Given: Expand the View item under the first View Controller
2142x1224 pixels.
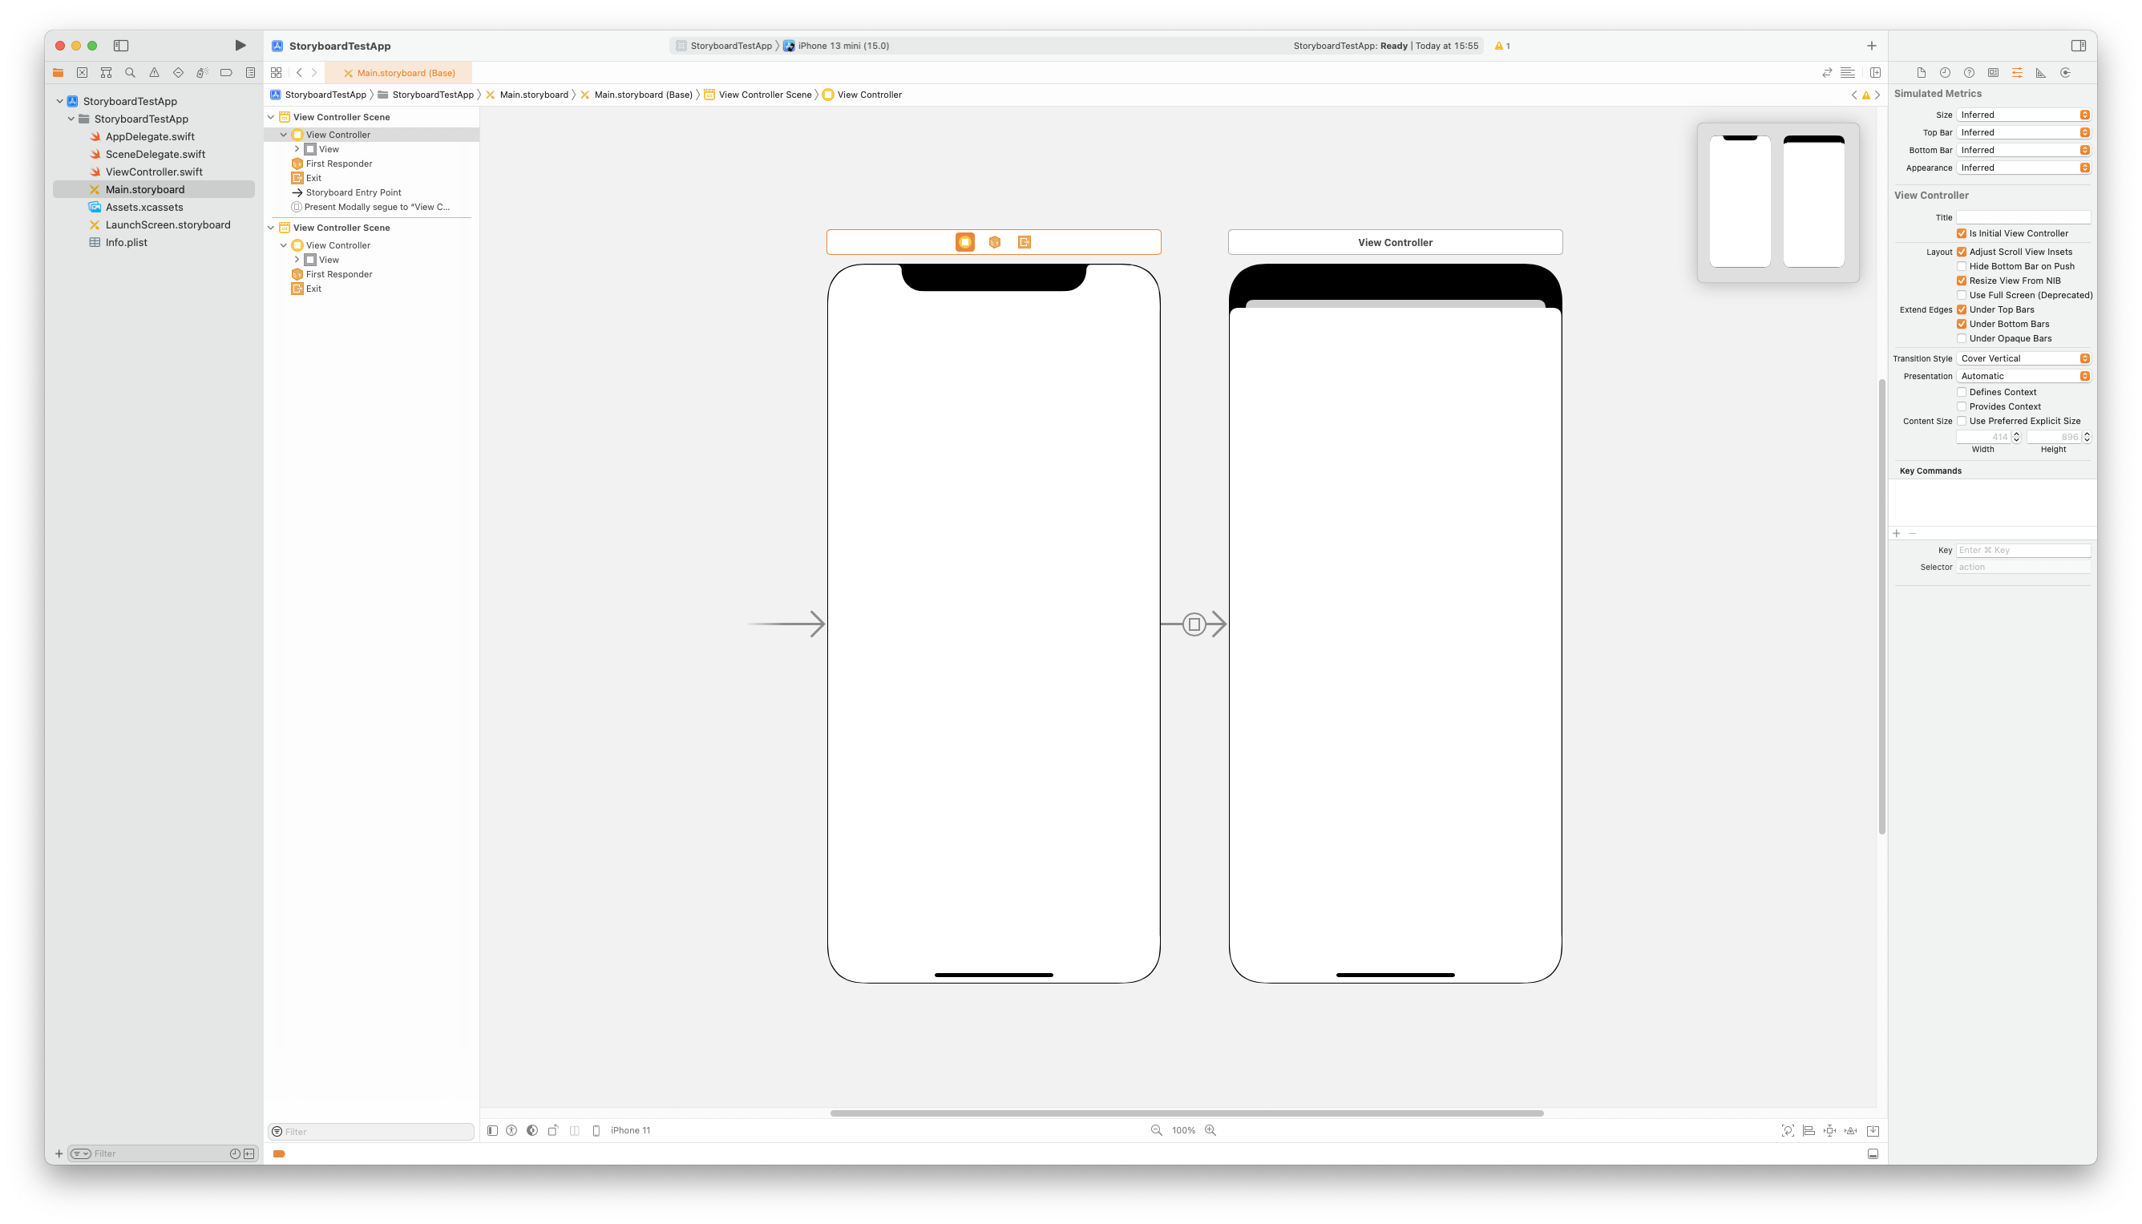Looking at the screenshot, I should pyautogui.click(x=297, y=150).
